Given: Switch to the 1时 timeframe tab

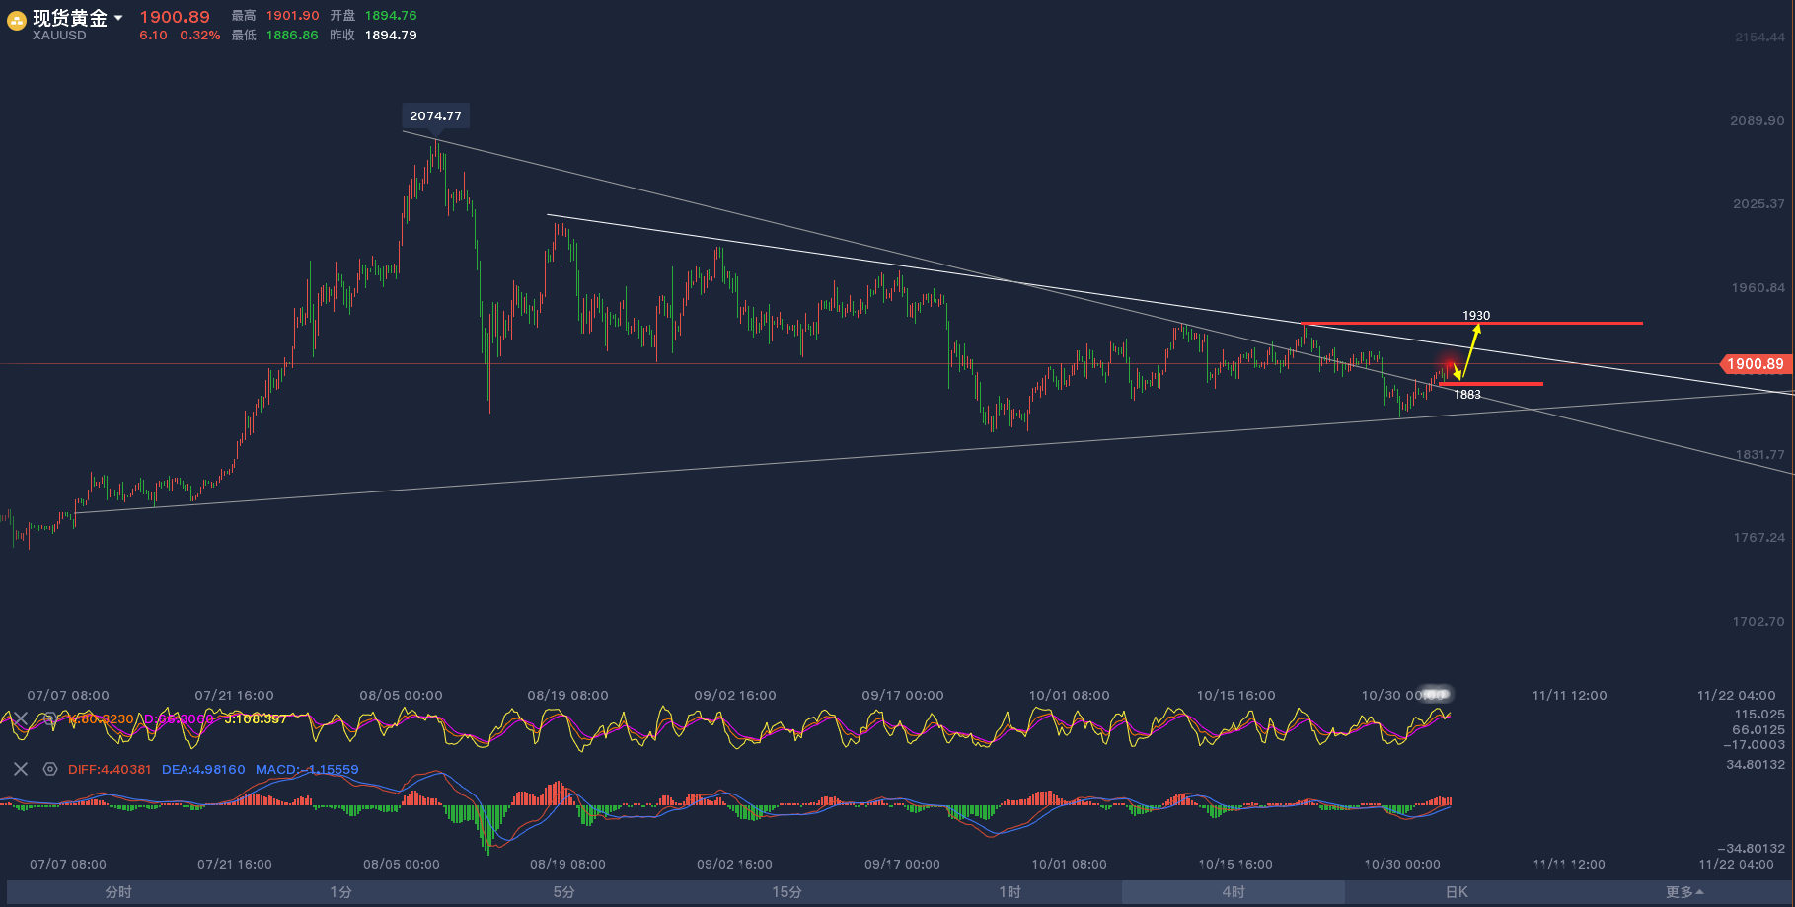Looking at the screenshot, I should click(x=1010, y=892).
